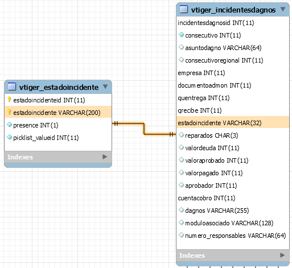Expand Indexes section of vtiger_incidentesdagnos

point(282,255)
